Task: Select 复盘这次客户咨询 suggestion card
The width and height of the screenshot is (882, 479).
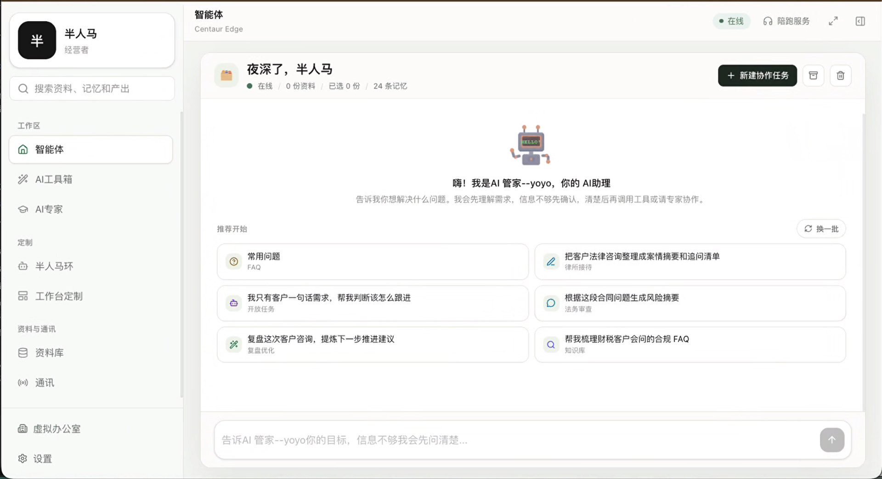Action: point(373,344)
